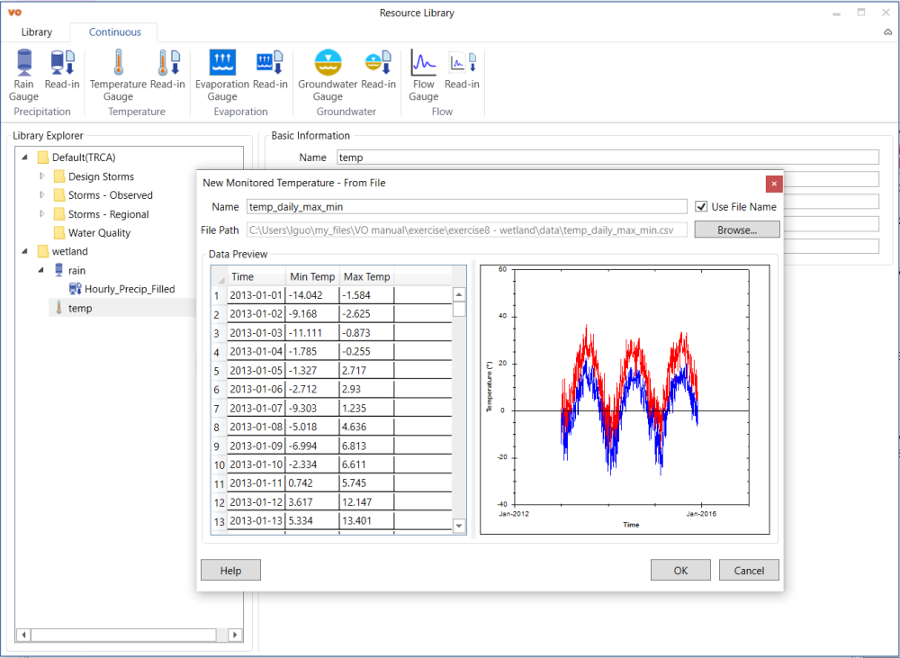Click the Precipitation Read-in icon
The width and height of the screenshot is (900, 658).
62,69
